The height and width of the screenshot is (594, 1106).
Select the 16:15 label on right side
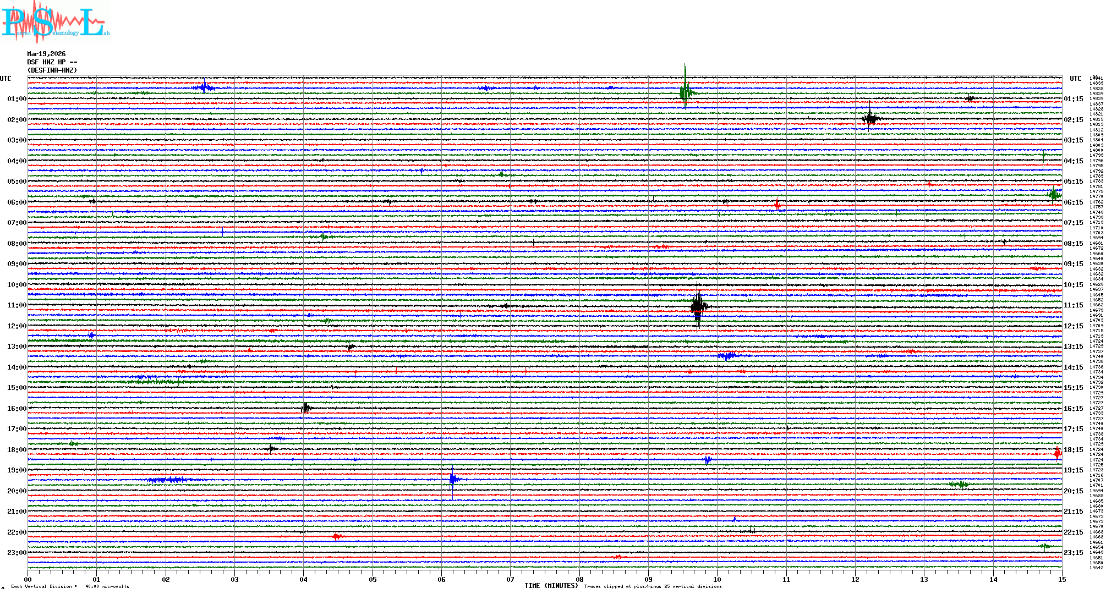(x=1073, y=409)
